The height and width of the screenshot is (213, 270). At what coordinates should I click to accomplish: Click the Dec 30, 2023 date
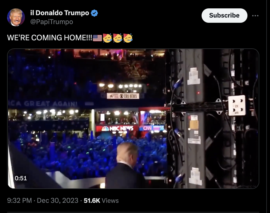click(57, 200)
